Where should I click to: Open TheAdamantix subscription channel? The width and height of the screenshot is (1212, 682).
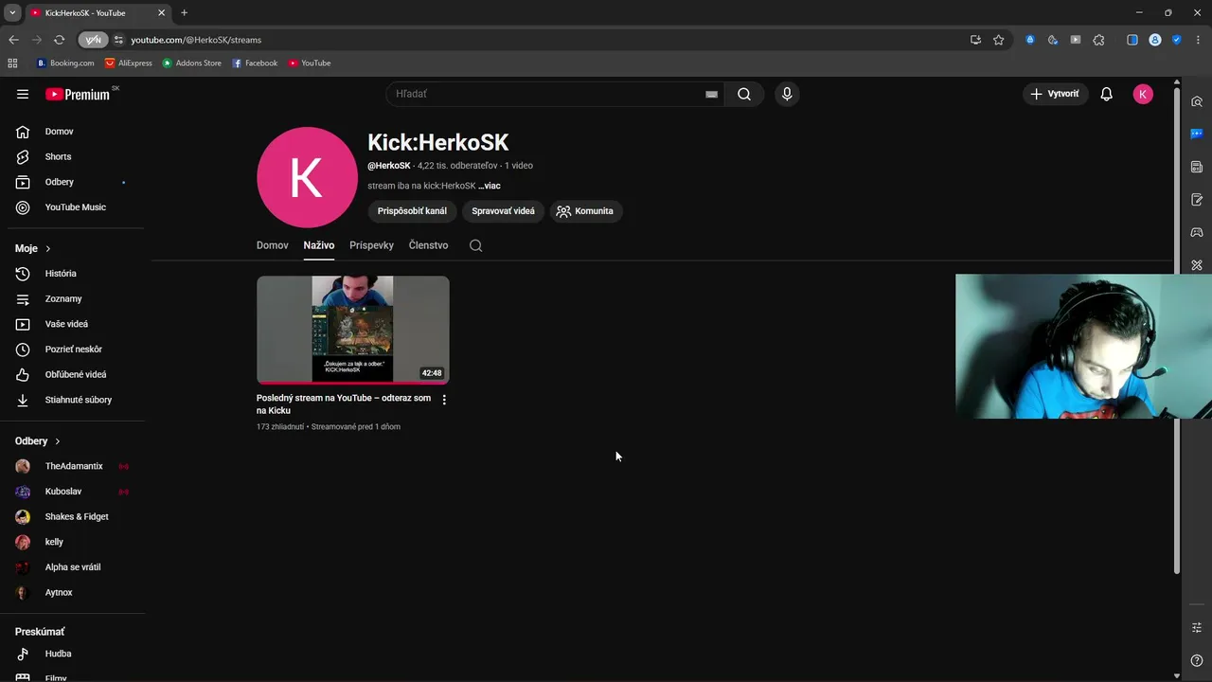[76, 466]
